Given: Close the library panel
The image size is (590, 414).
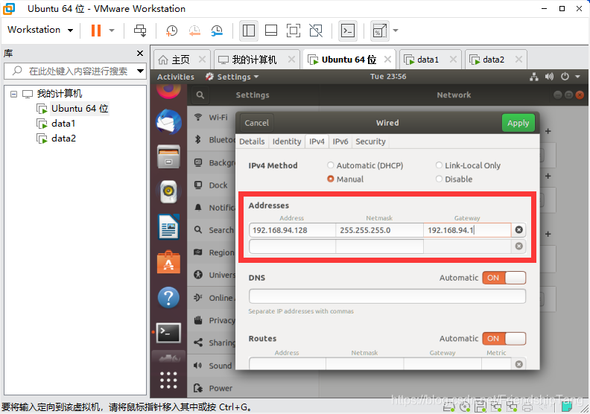Looking at the screenshot, I should [x=140, y=54].
